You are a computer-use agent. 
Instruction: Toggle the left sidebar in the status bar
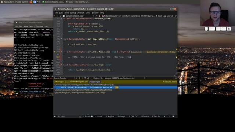click(55, 117)
